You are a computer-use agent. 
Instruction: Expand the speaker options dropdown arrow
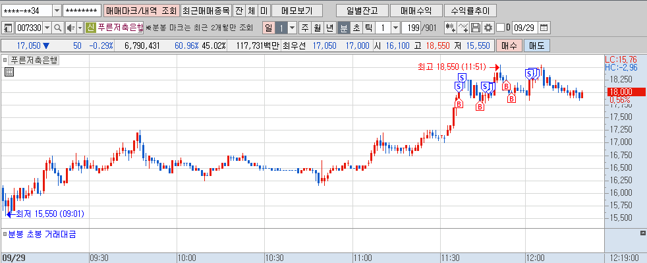point(80,28)
